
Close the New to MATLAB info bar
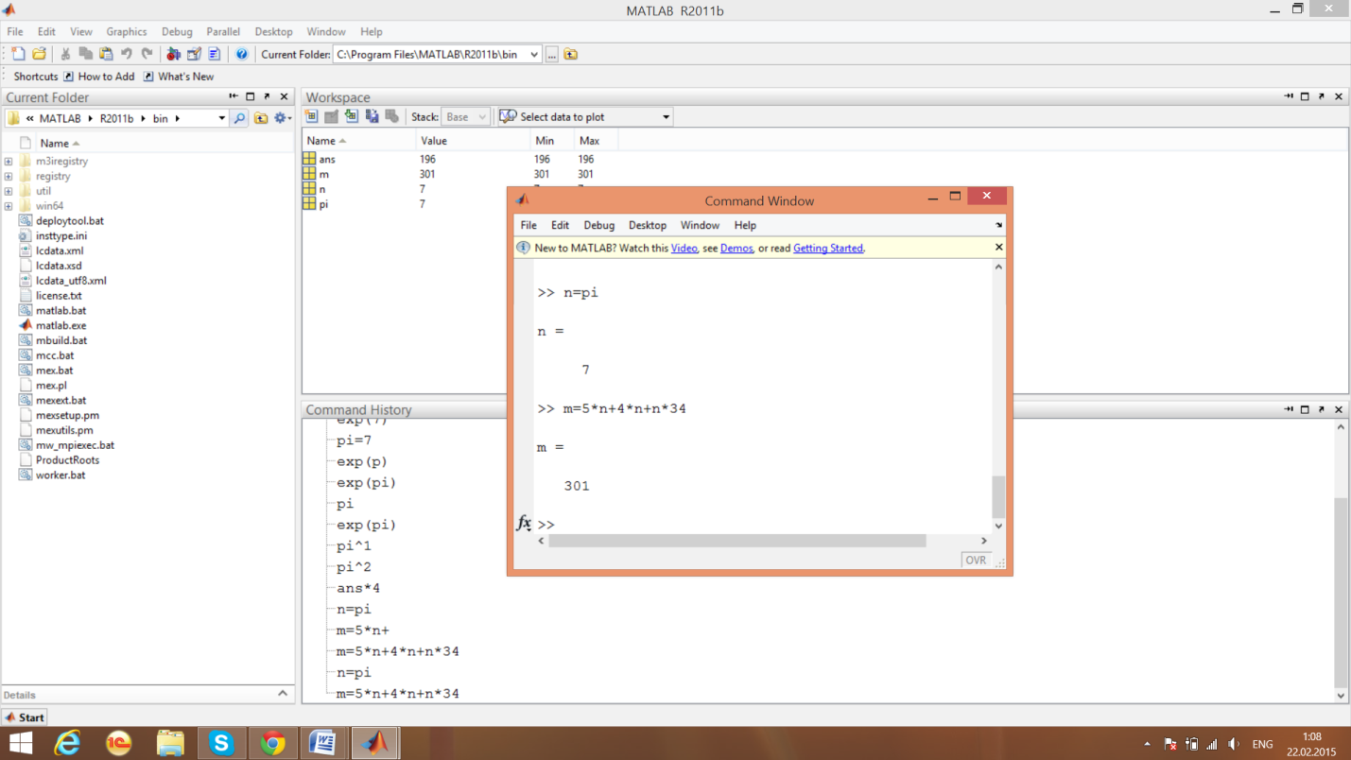[998, 247]
